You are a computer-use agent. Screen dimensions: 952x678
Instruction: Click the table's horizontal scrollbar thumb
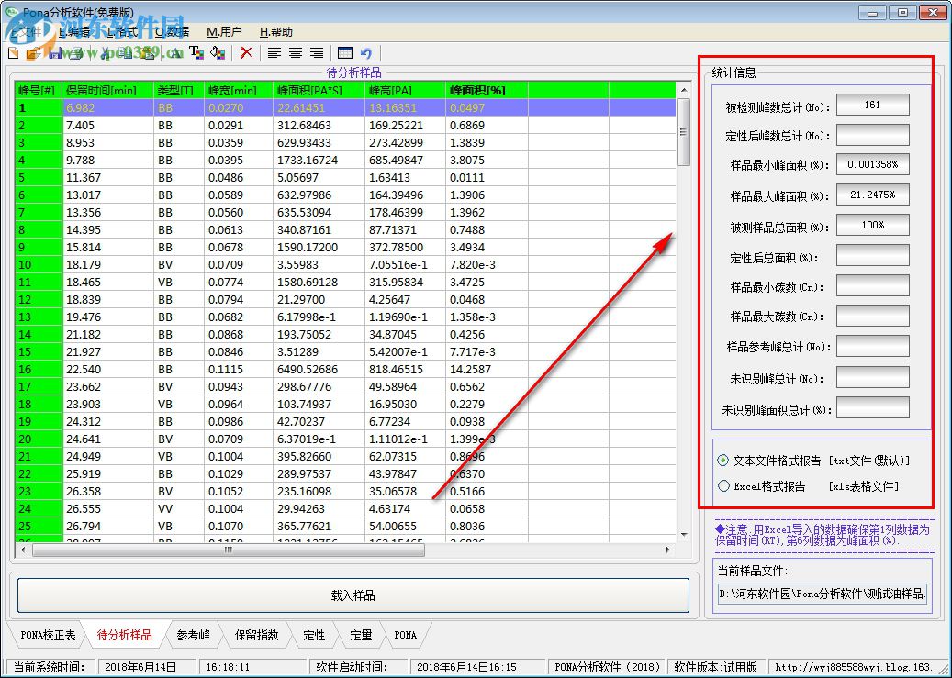point(229,550)
